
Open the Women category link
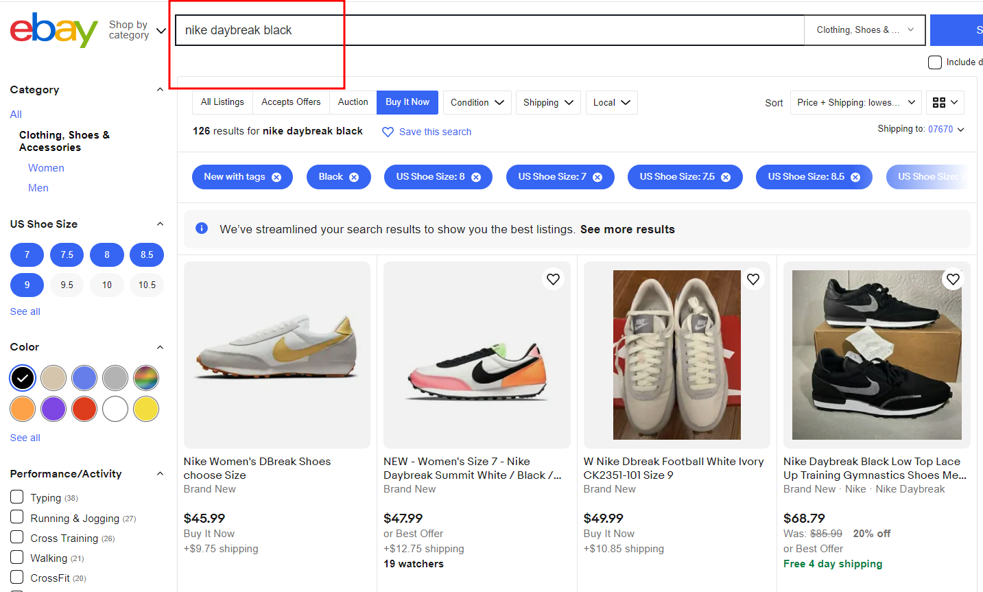coord(46,168)
